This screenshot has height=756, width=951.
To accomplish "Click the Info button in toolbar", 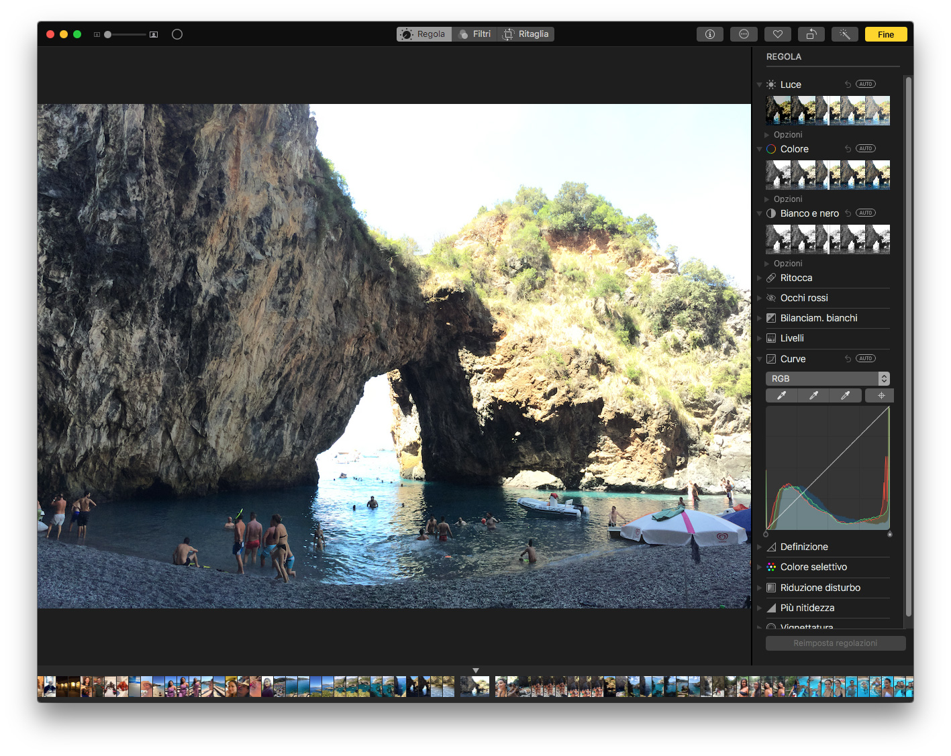I will point(709,34).
